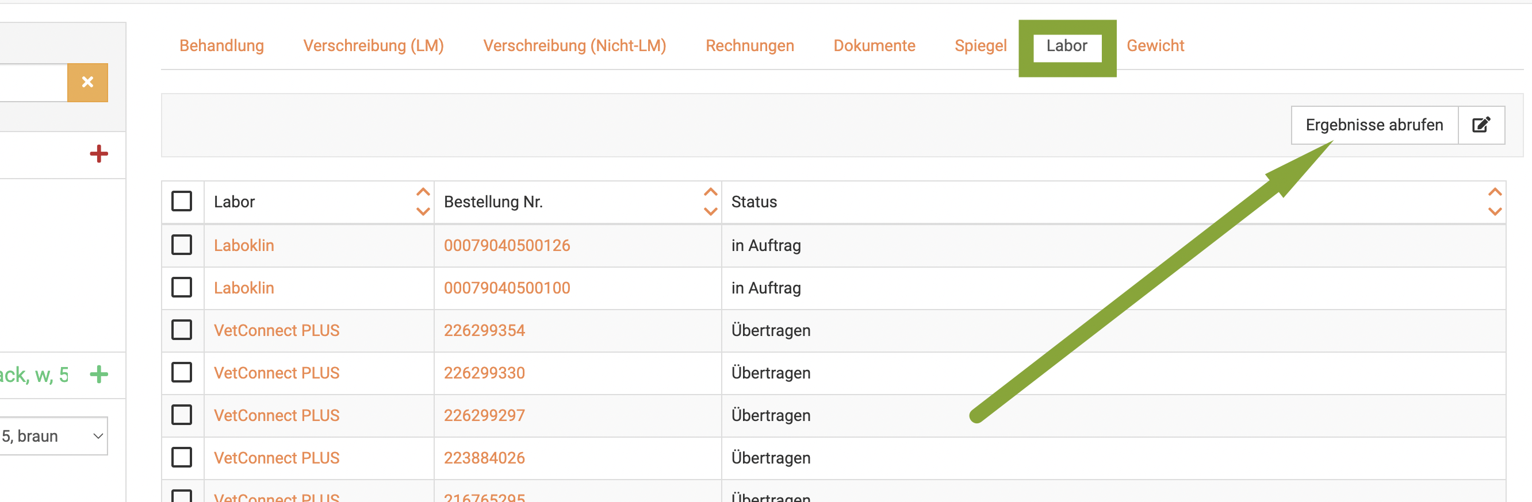Click the red plus icon

coord(99,154)
